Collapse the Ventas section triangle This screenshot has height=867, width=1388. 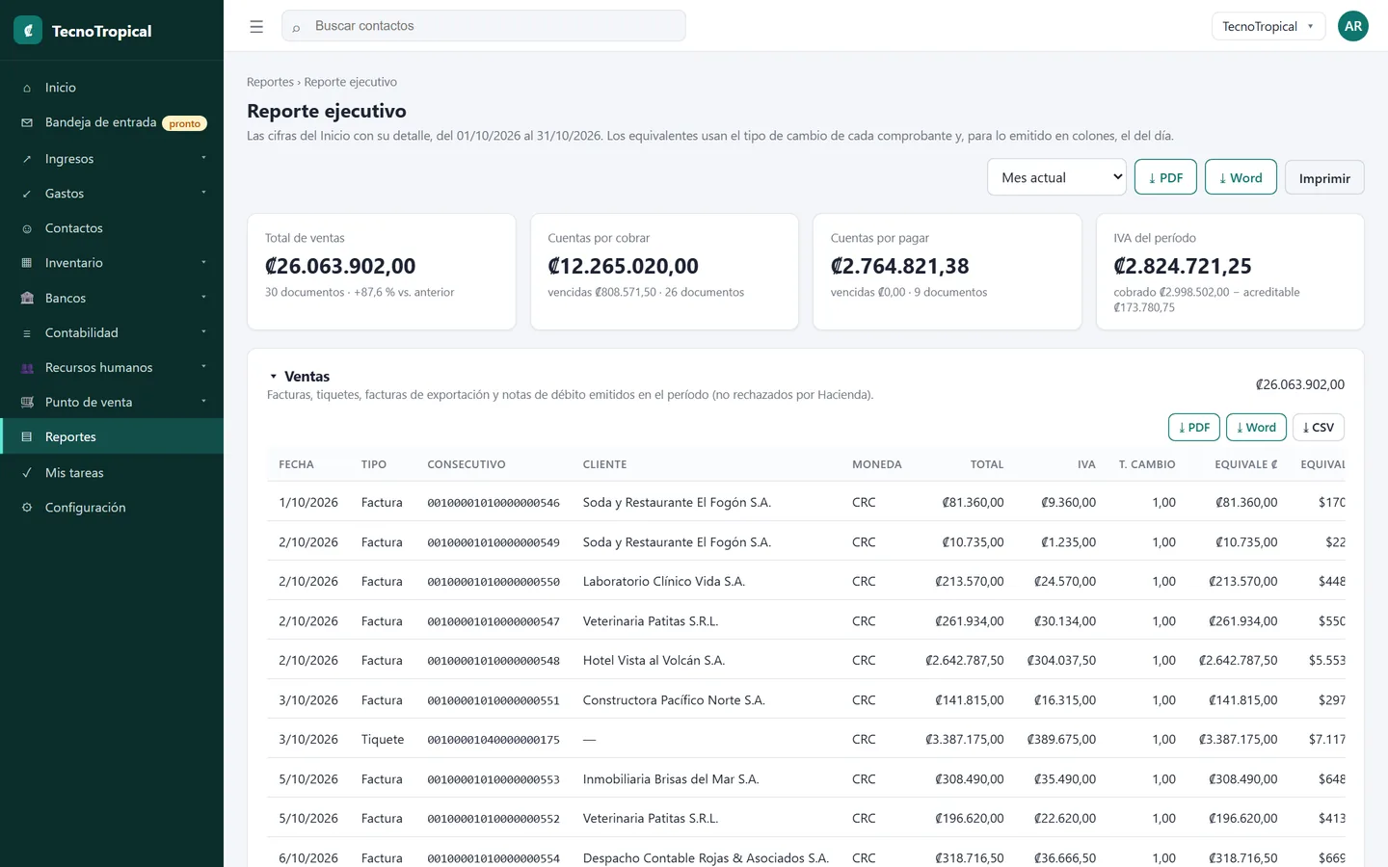point(274,377)
